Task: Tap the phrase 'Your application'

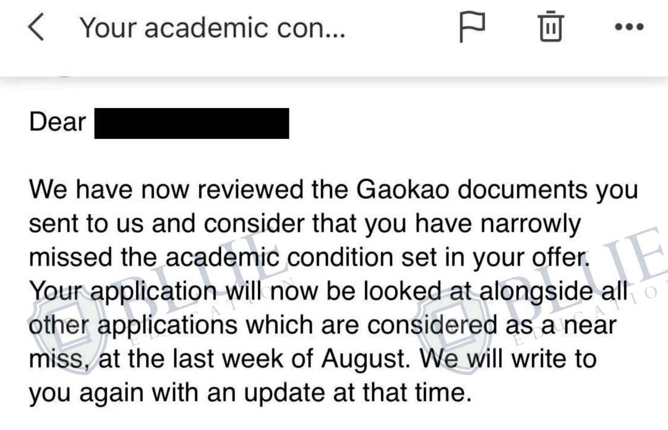Action: (123, 292)
